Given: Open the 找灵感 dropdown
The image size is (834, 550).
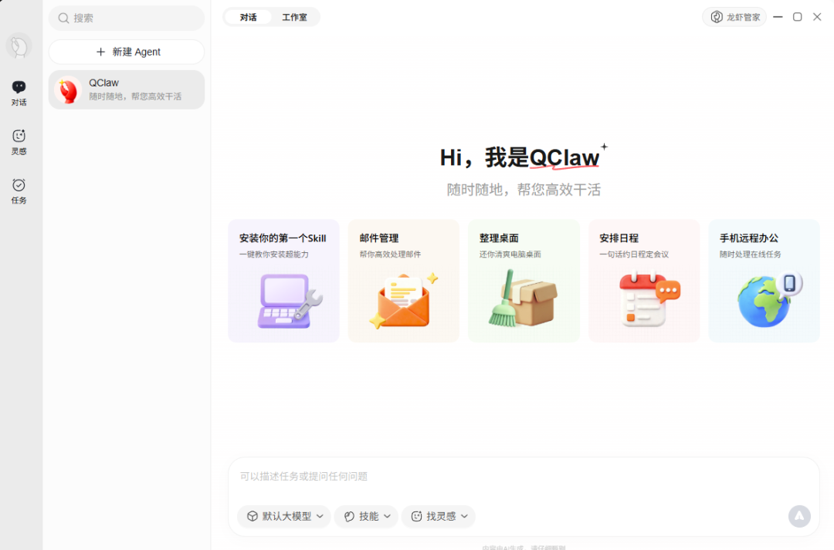Looking at the screenshot, I should point(438,517).
